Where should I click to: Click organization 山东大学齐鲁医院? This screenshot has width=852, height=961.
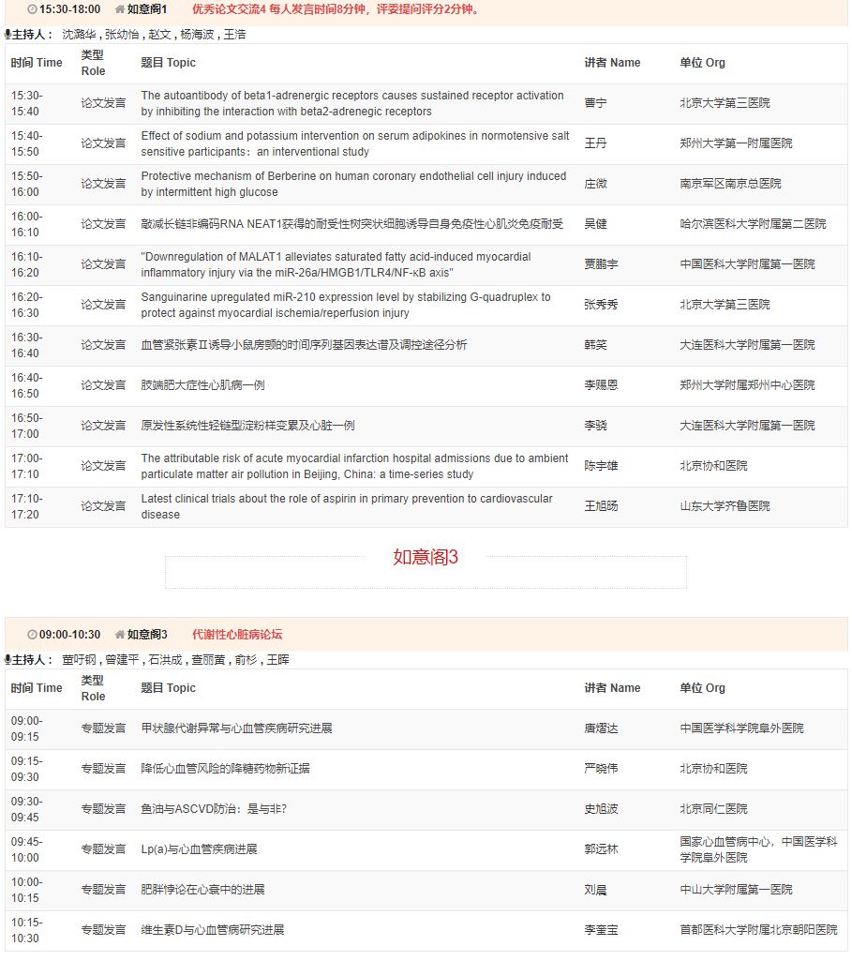[x=725, y=506]
